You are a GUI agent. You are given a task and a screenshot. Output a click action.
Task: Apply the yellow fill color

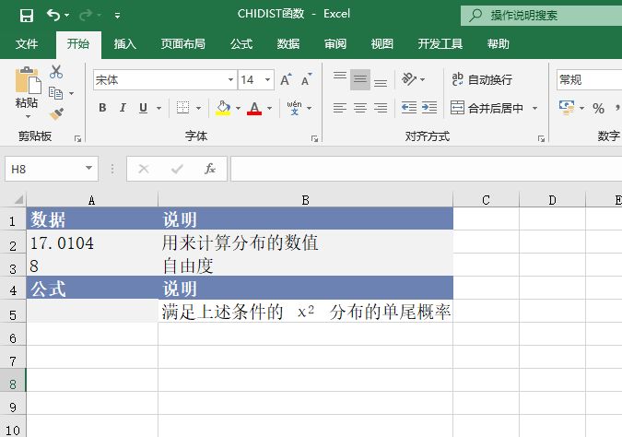pos(223,108)
